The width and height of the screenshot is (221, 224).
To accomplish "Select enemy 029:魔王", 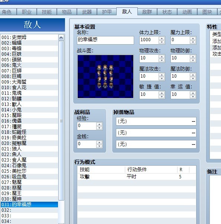I will (29, 194).
